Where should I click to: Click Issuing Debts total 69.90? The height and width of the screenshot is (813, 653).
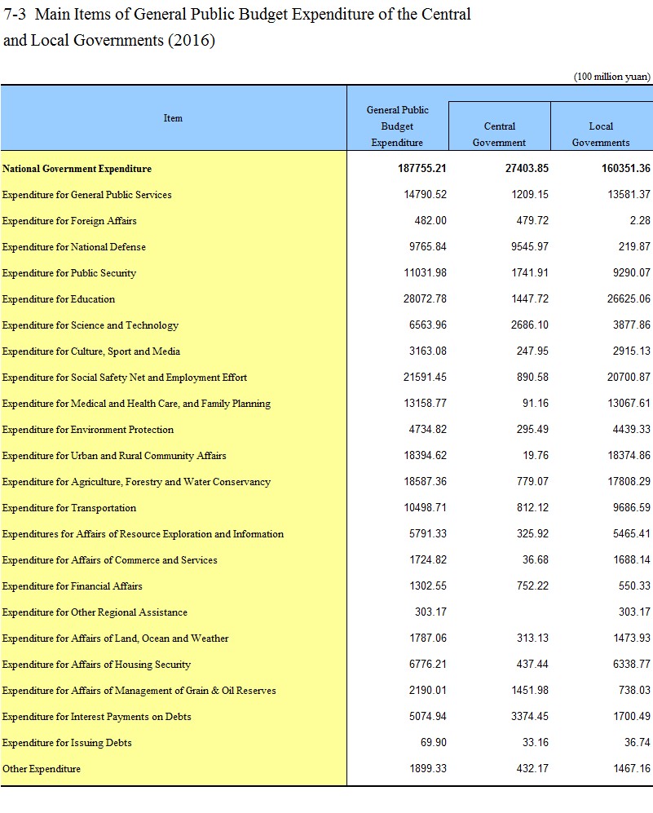[x=433, y=743]
